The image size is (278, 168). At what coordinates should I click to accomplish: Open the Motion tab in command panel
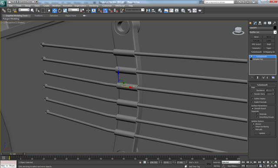coord(265,23)
